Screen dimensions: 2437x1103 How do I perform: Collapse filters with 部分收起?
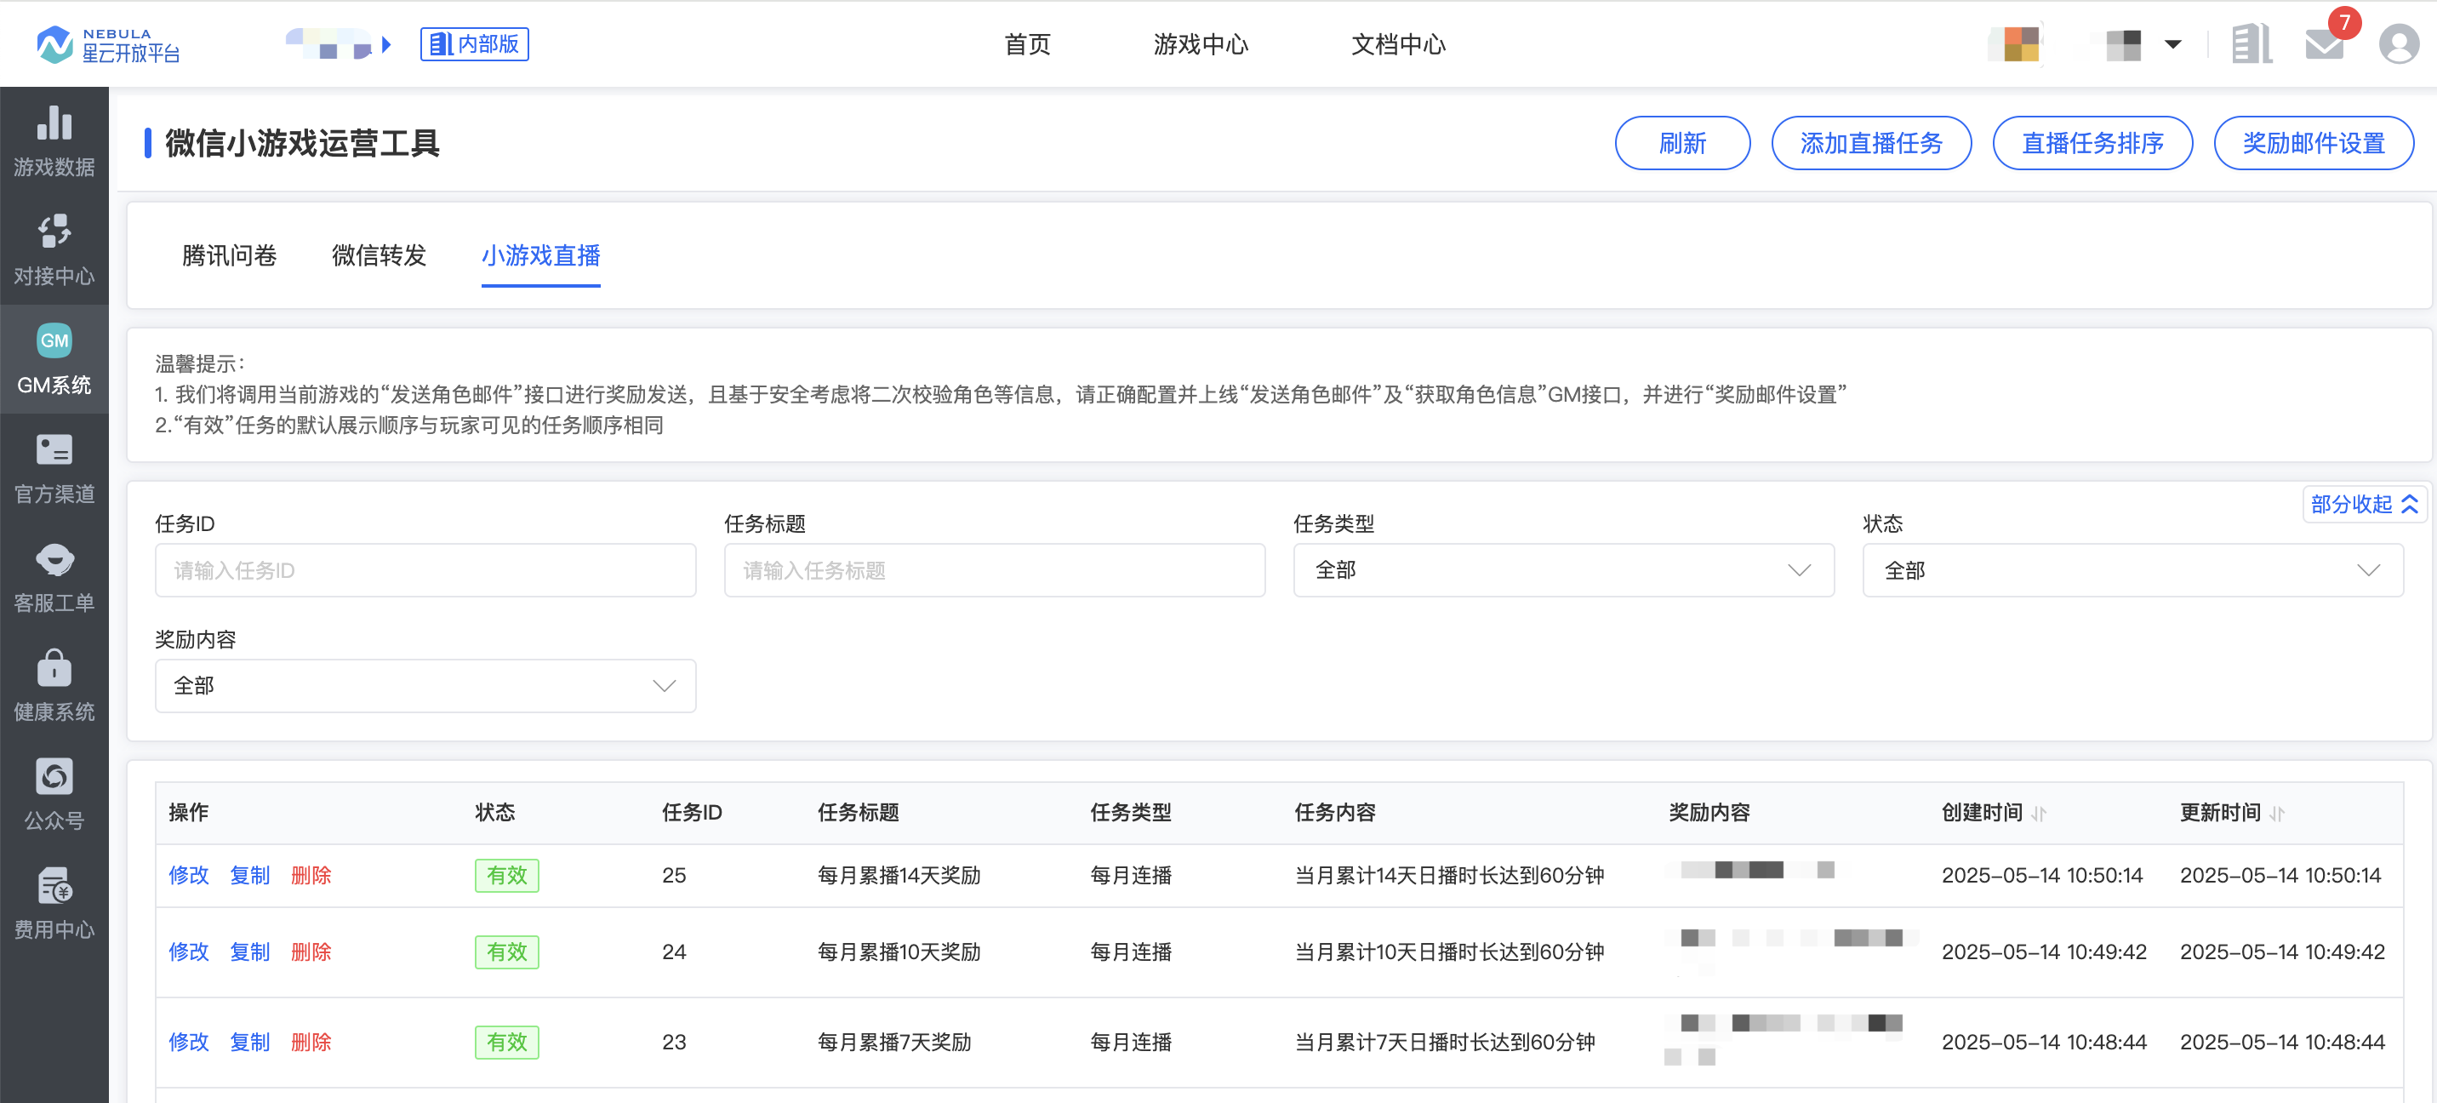pos(2362,504)
